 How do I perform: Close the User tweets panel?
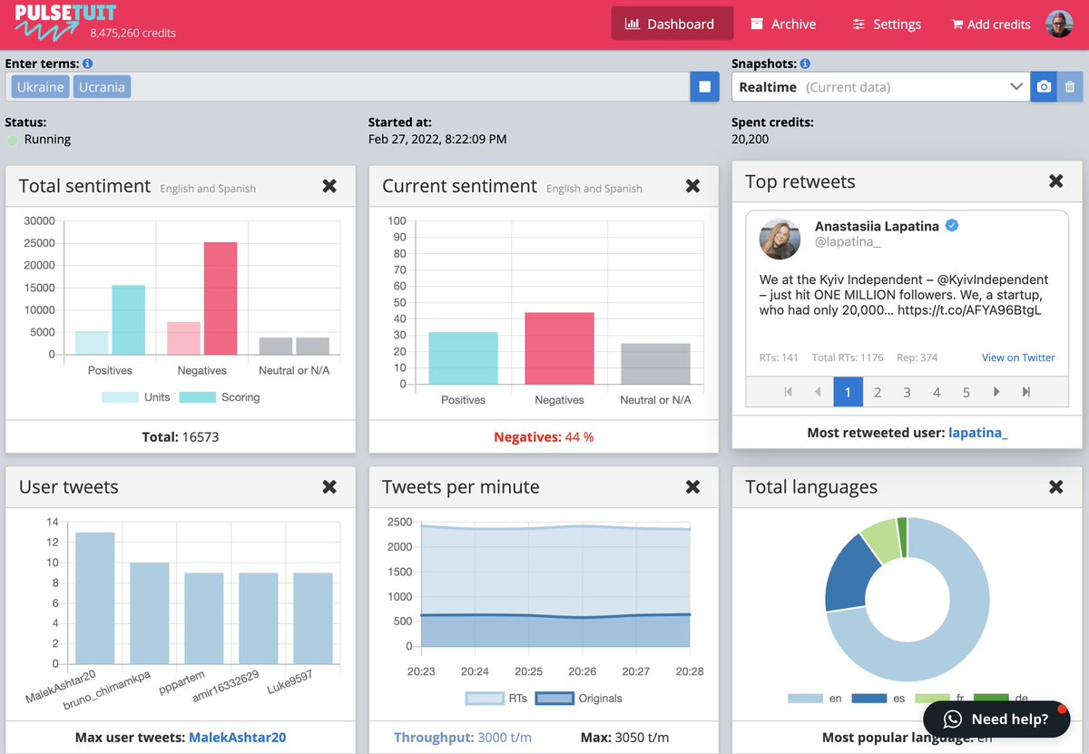tap(329, 487)
